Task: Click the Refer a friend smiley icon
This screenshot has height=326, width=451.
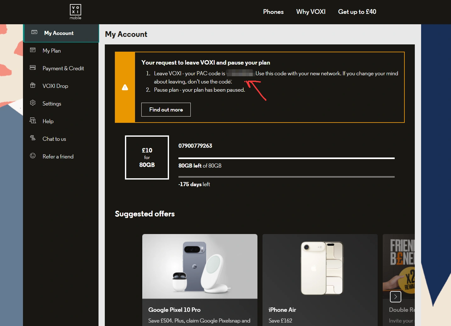Action: point(33,156)
